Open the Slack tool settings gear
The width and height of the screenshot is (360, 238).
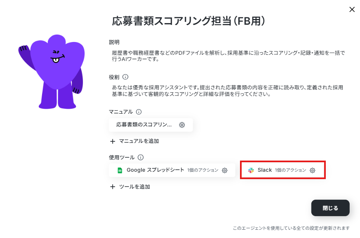[313, 170]
